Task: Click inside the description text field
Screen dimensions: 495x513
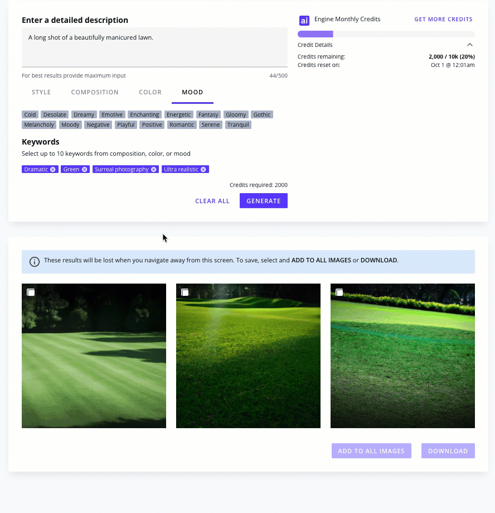Action: [154, 47]
